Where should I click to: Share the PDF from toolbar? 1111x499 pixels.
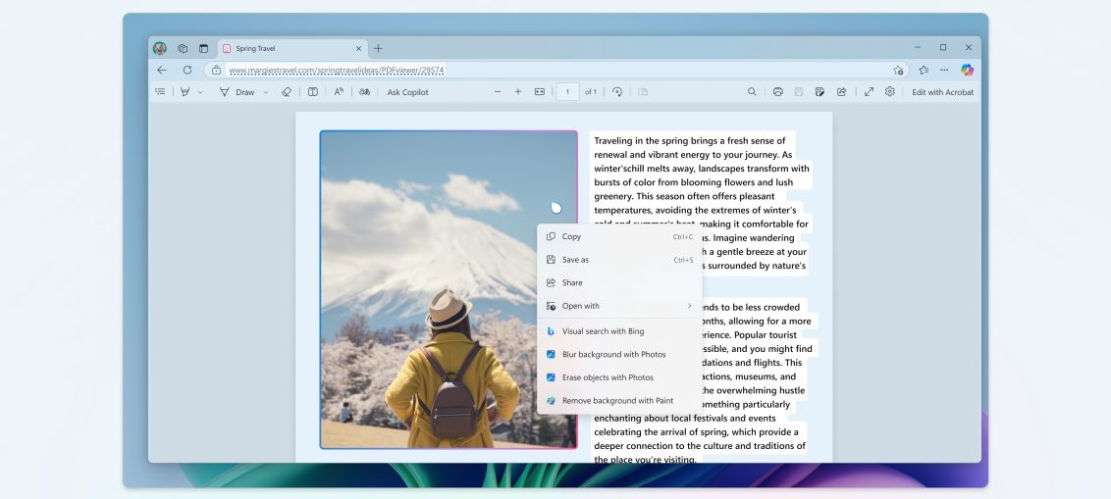tap(841, 92)
